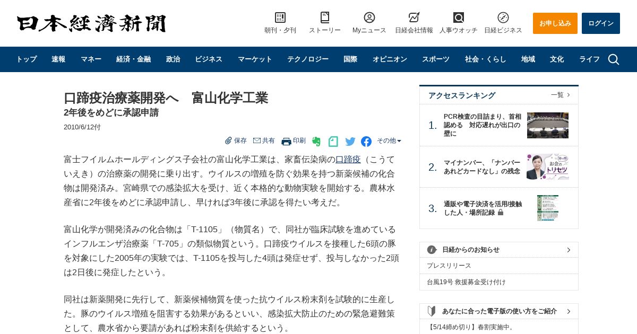
Task: Open the 社会・くらし section
Action: (x=486, y=59)
